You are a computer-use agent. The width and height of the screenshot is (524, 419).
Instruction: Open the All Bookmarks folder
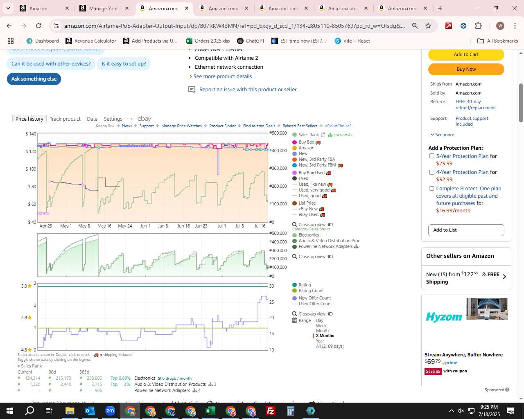[498, 41]
